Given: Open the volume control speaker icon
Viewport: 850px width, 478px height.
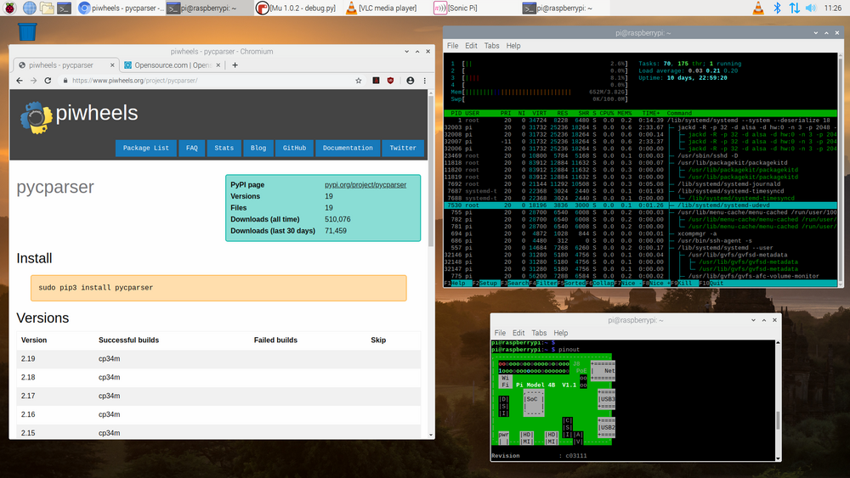Looking at the screenshot, I should click(811, 8).
